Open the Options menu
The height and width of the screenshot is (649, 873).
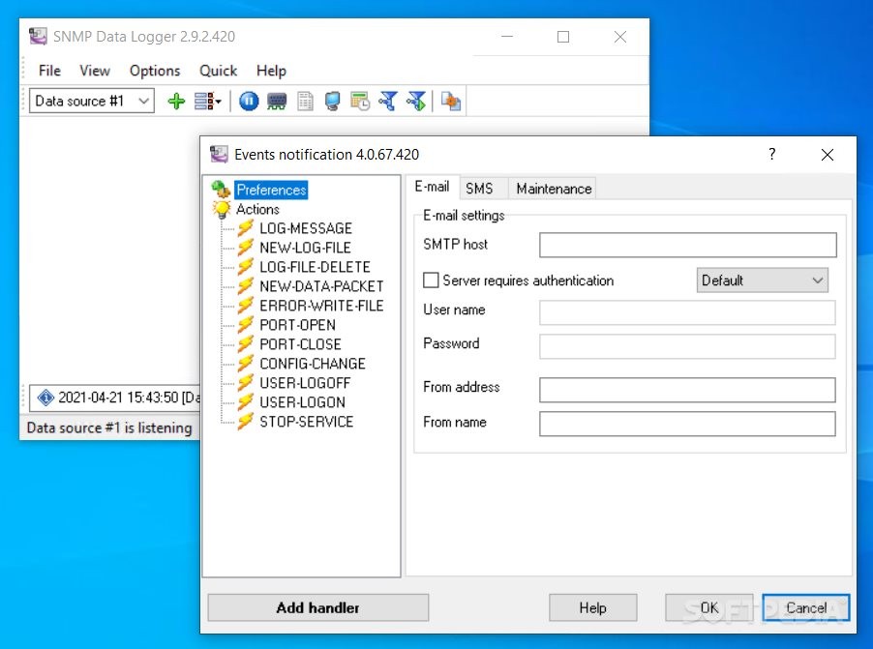click(155, 71)
